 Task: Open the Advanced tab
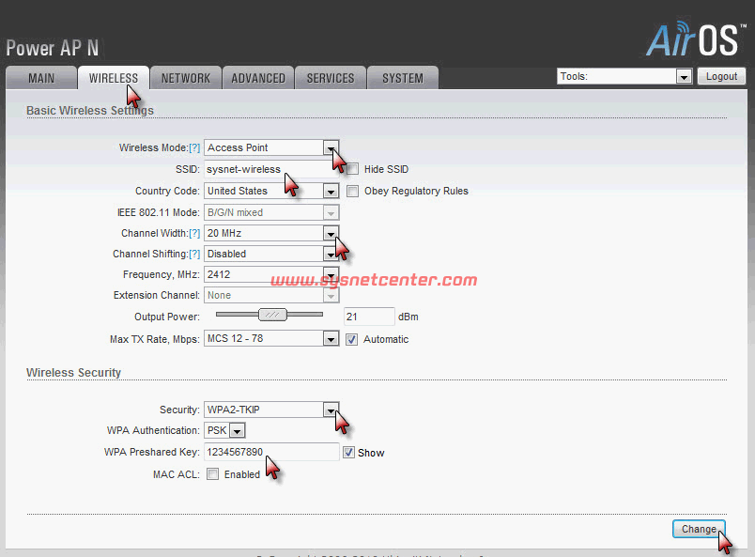click(x=258, y=78)
